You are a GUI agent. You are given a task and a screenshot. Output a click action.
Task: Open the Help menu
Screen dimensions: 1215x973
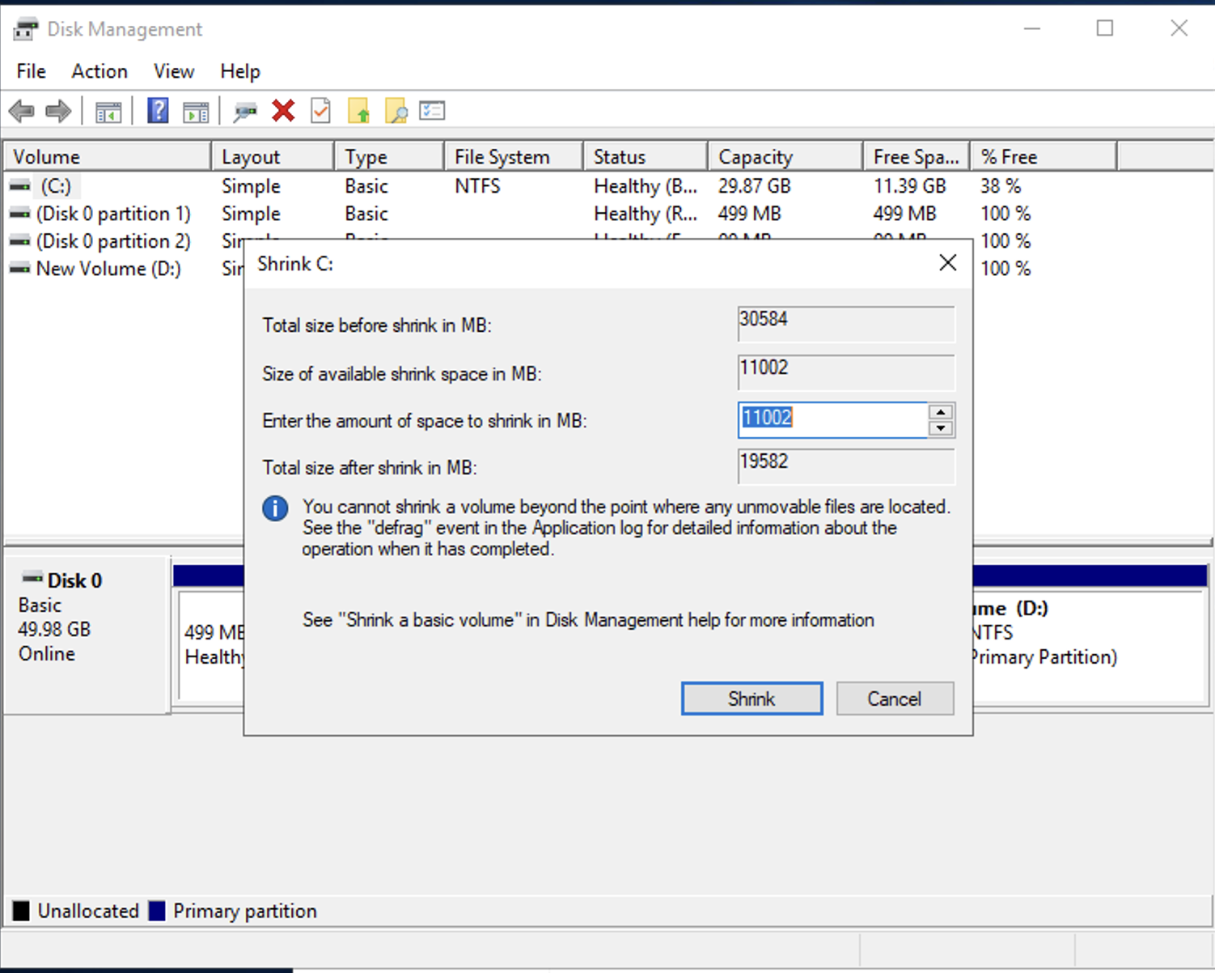(x=240, y=71)
